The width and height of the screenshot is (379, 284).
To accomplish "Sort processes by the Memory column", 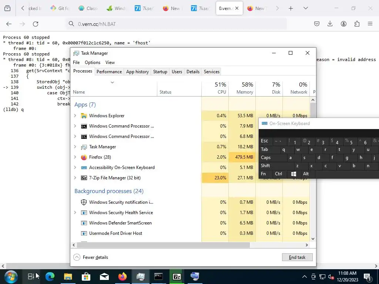I will (242, 88).
